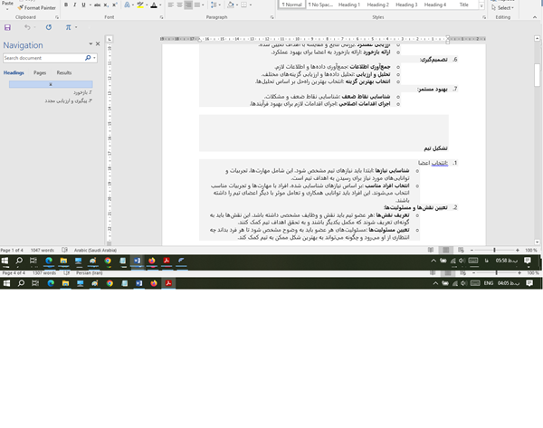Screen dimensions: 543x428
Task: Open the Select dropdown in Editing group
Action: pos(504,7)
